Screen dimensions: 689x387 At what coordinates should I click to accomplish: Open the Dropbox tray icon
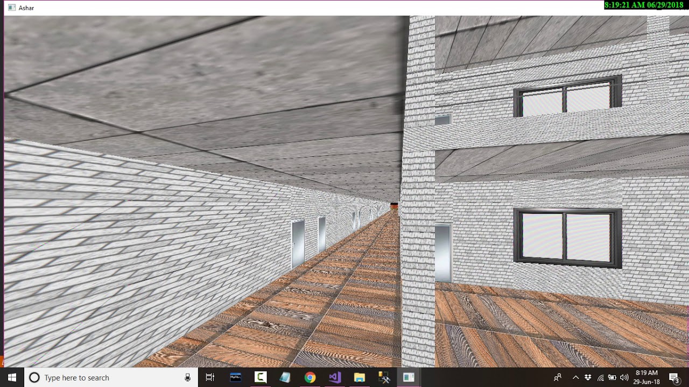(588, 377)
